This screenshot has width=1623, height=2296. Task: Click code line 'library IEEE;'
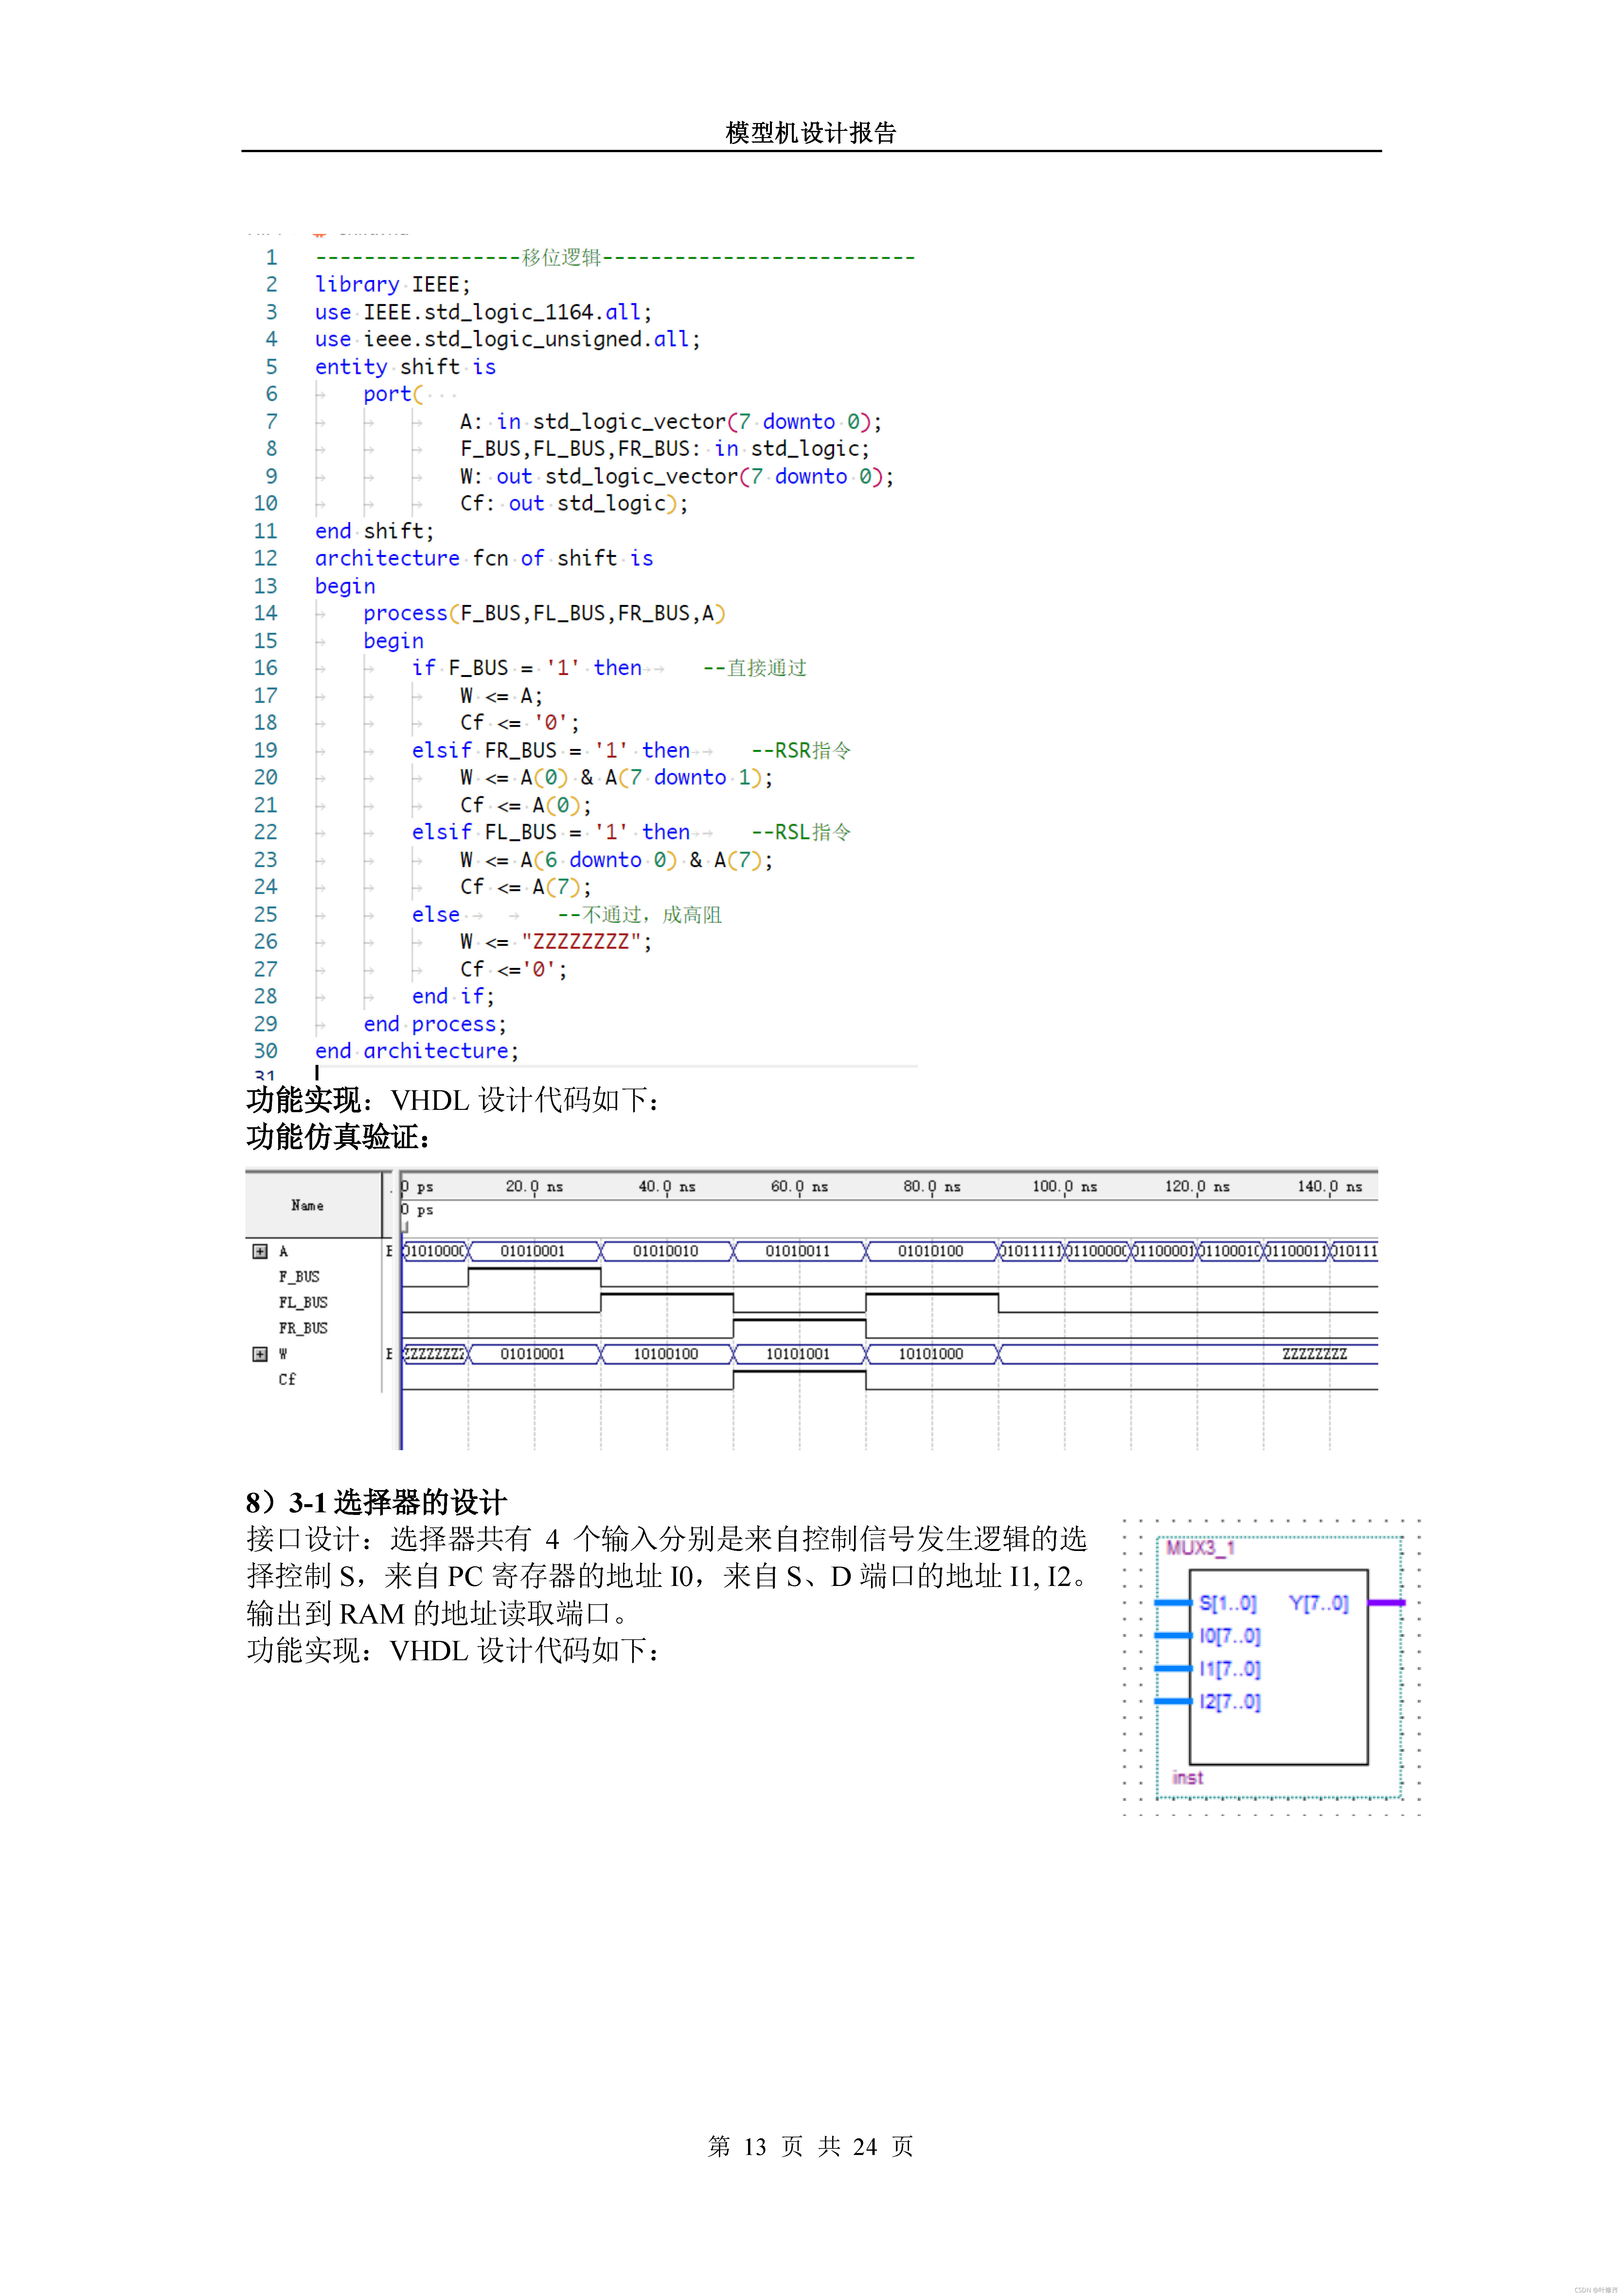click(x=393, y=285)
